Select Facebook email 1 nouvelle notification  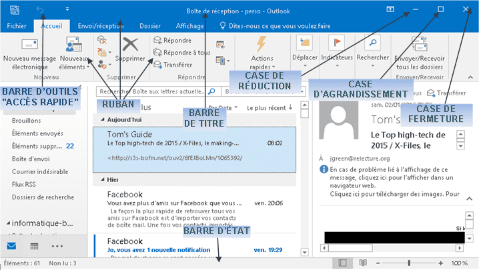(195, 245)
